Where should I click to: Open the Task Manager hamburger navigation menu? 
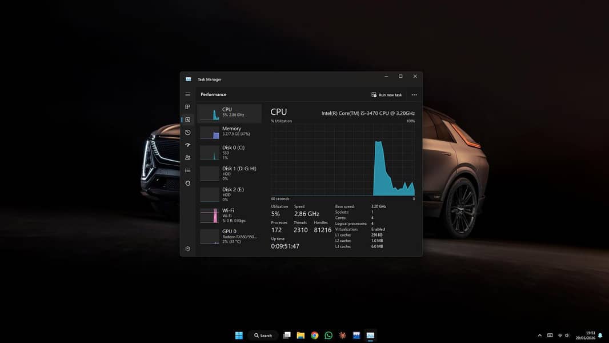click(187, 94)
